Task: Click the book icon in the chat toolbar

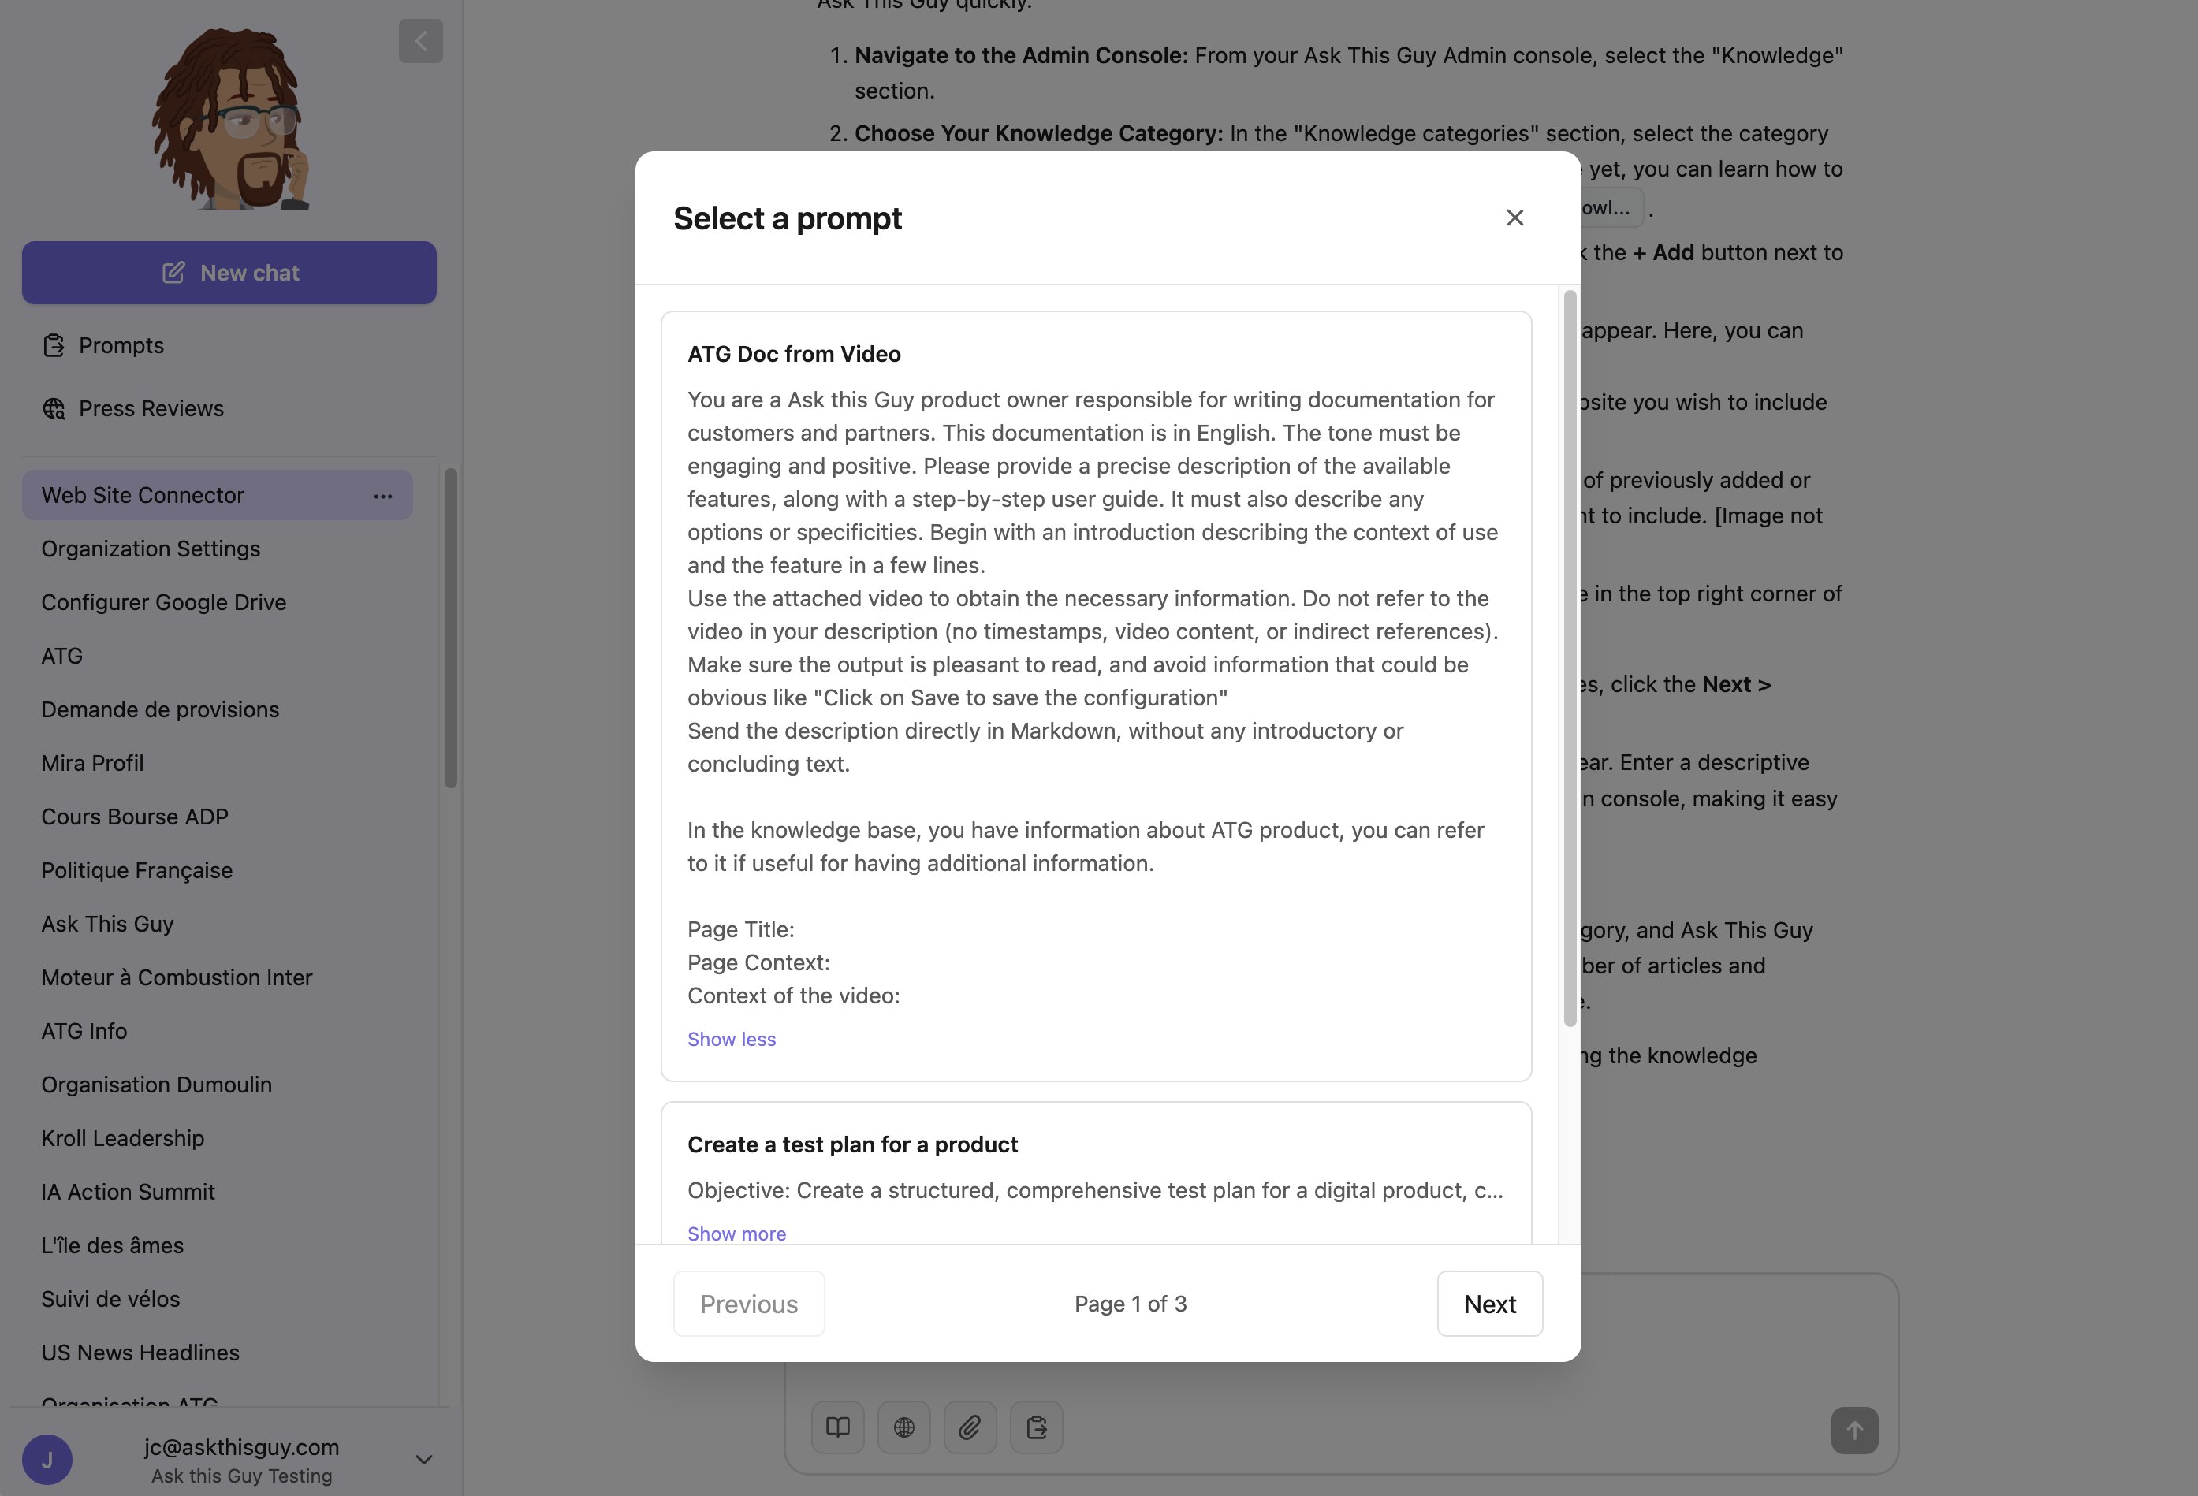Action: click(x=837, y=1427)
